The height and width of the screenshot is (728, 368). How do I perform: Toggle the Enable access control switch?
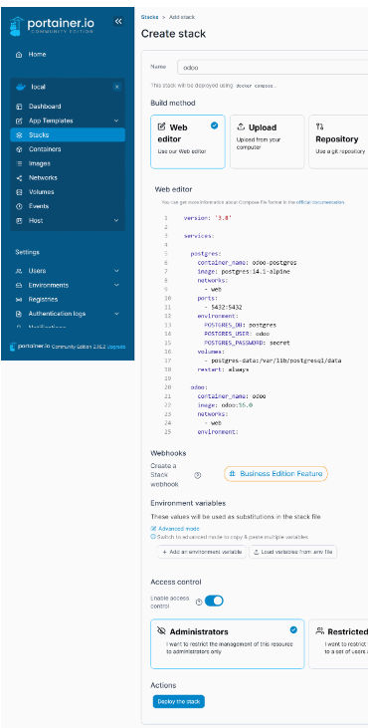[x=214, y=601]
